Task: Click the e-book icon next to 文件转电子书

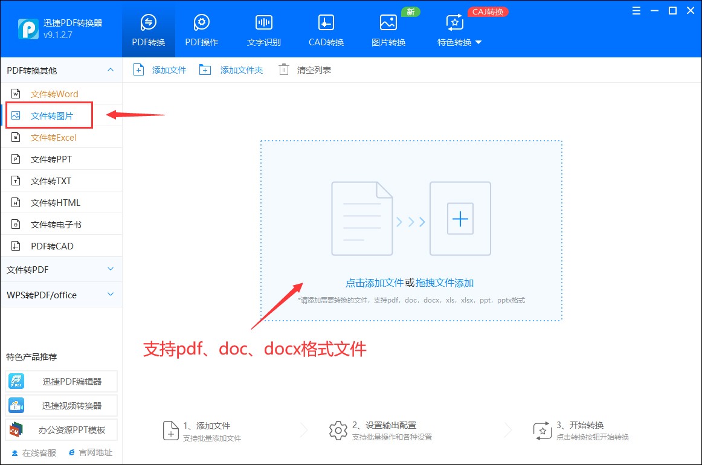Action: click(x=16, y=224)
